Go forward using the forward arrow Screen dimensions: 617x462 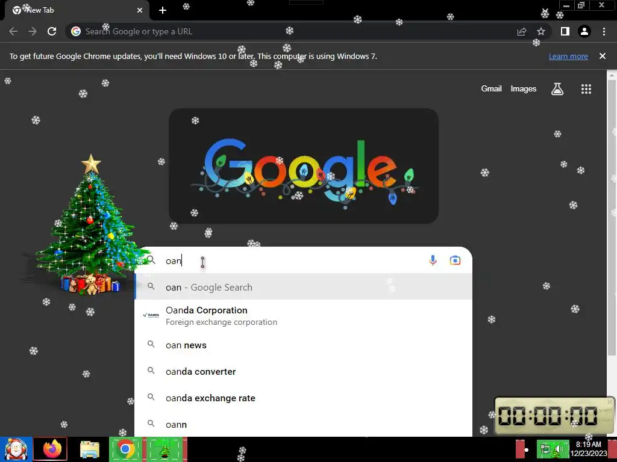33,31
